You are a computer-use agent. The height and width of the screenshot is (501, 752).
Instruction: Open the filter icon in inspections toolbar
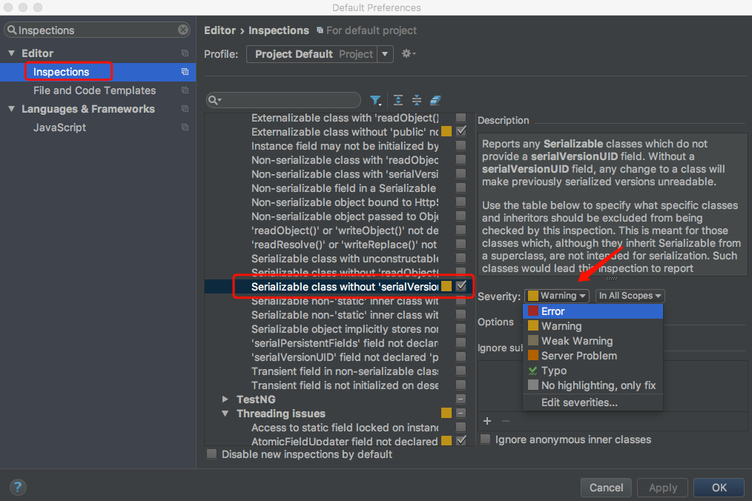pyautogui.click(x=376, y=100)
